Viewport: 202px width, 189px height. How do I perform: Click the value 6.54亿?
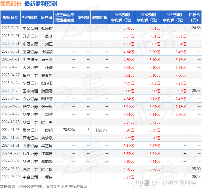tap(181, 44)
